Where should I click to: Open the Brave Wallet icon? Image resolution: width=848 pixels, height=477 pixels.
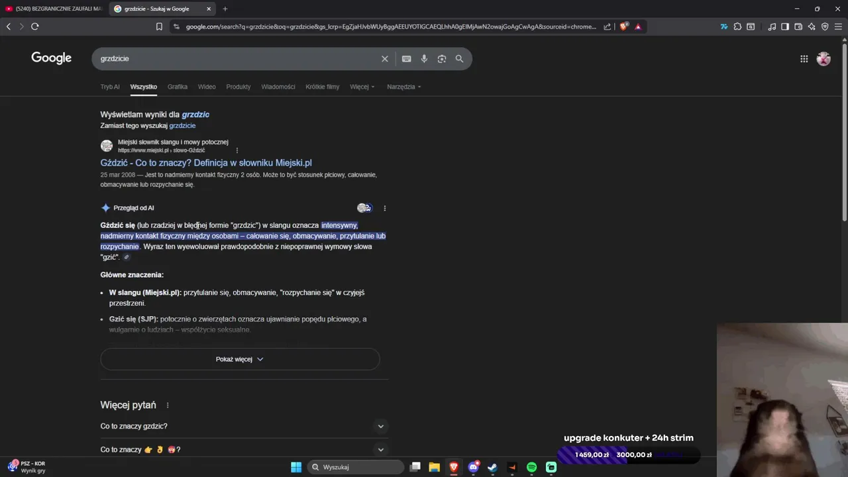(x=798, y=26)
